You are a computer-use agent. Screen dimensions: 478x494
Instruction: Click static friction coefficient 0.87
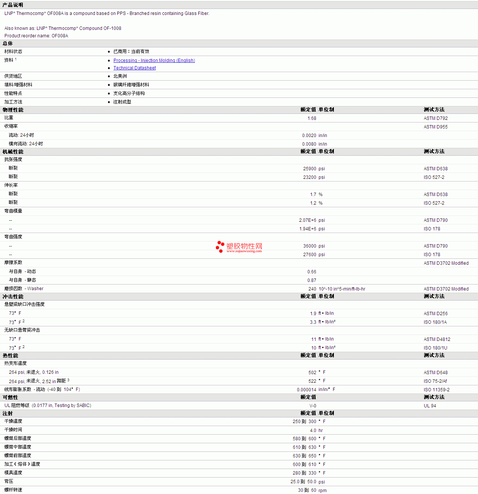pos(312,280)
